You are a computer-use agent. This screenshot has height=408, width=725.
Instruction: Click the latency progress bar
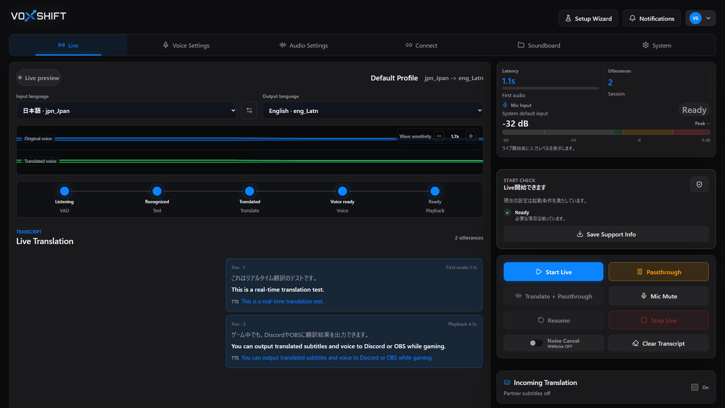551,88
